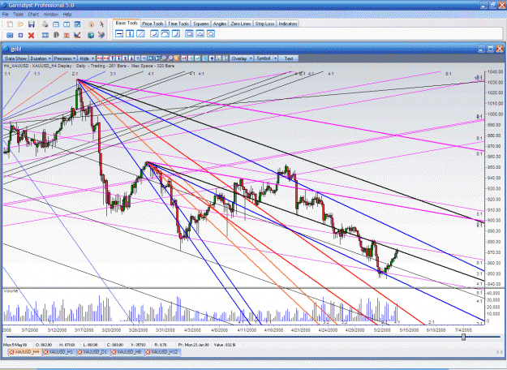
Task: Switch to the Angles tab
Action: tap(220, 24)
